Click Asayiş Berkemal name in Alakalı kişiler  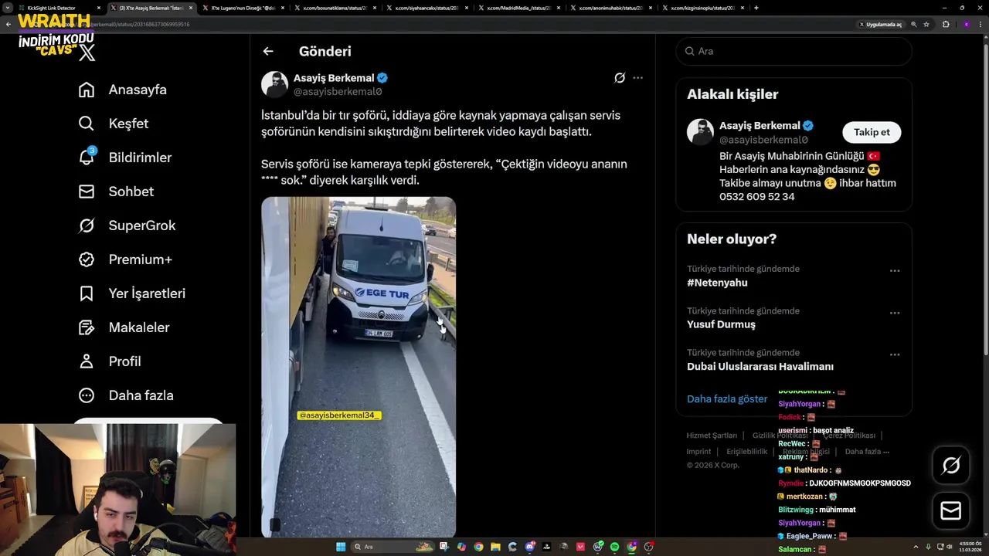click(760, 126)
